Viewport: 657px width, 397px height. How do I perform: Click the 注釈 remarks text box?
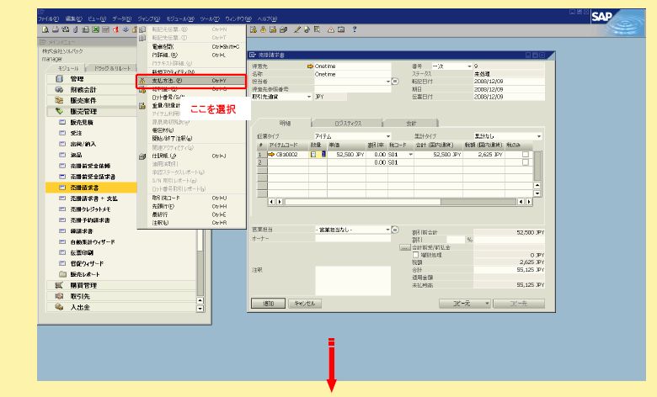pos(353,281)
